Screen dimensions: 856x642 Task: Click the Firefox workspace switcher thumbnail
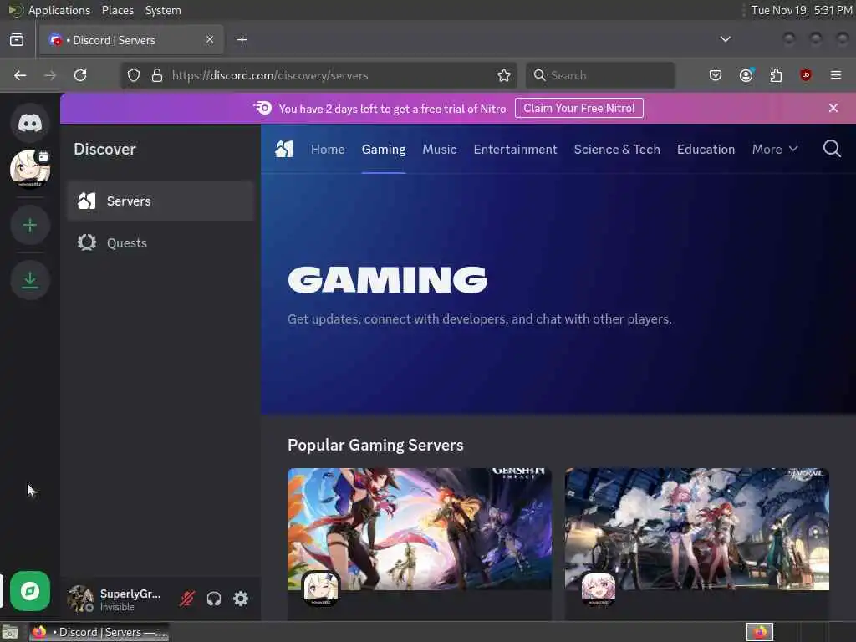pyautogui.click(x=759, y=632)
